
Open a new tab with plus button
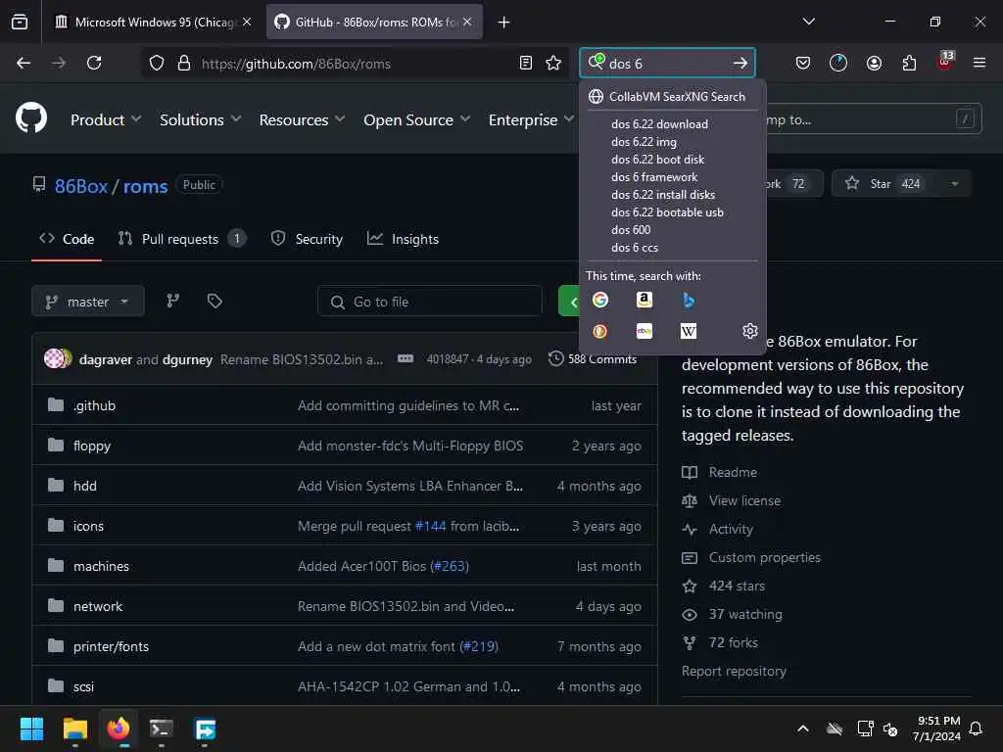pos(504,23)
